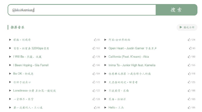Click play icon beside Be OK - 柳成恩
The width and height of the screenshot is (202, 112).
coord(10,74)
